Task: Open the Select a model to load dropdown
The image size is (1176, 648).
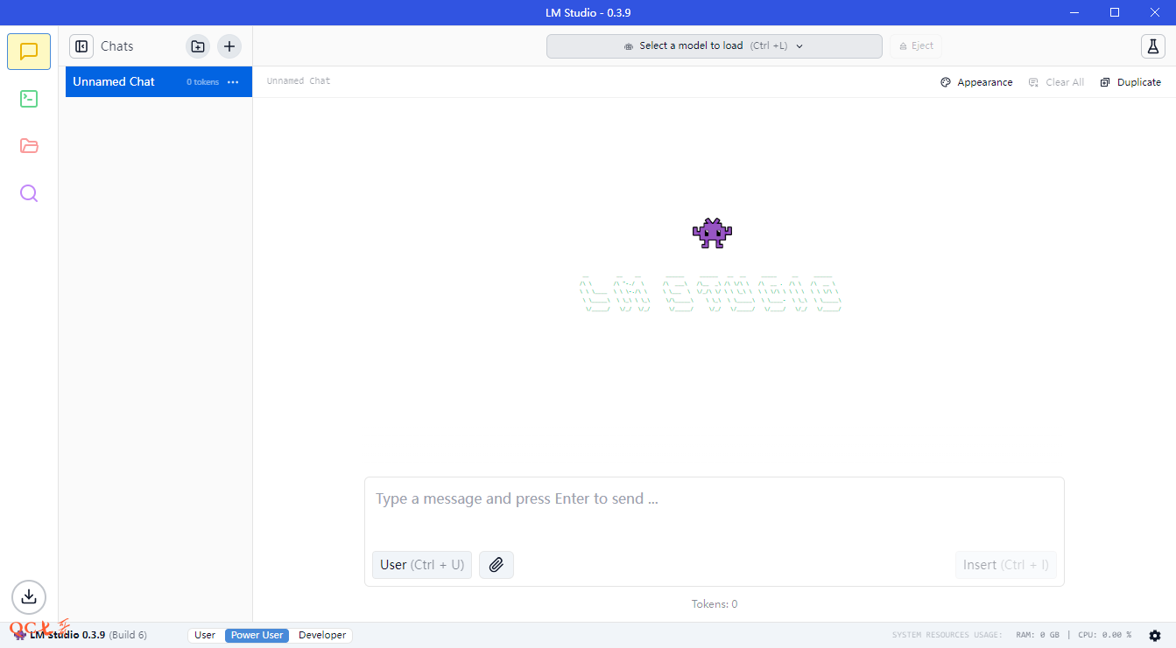Action: (714, 46)
